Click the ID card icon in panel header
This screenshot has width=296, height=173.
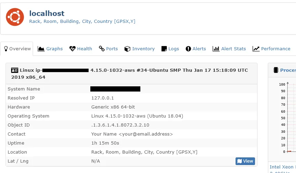tap(15, 70)
